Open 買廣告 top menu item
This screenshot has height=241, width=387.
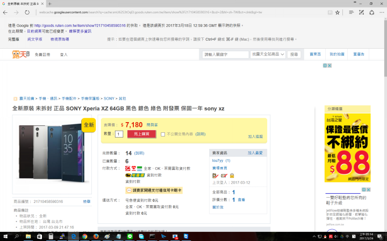tap(359, 54)
